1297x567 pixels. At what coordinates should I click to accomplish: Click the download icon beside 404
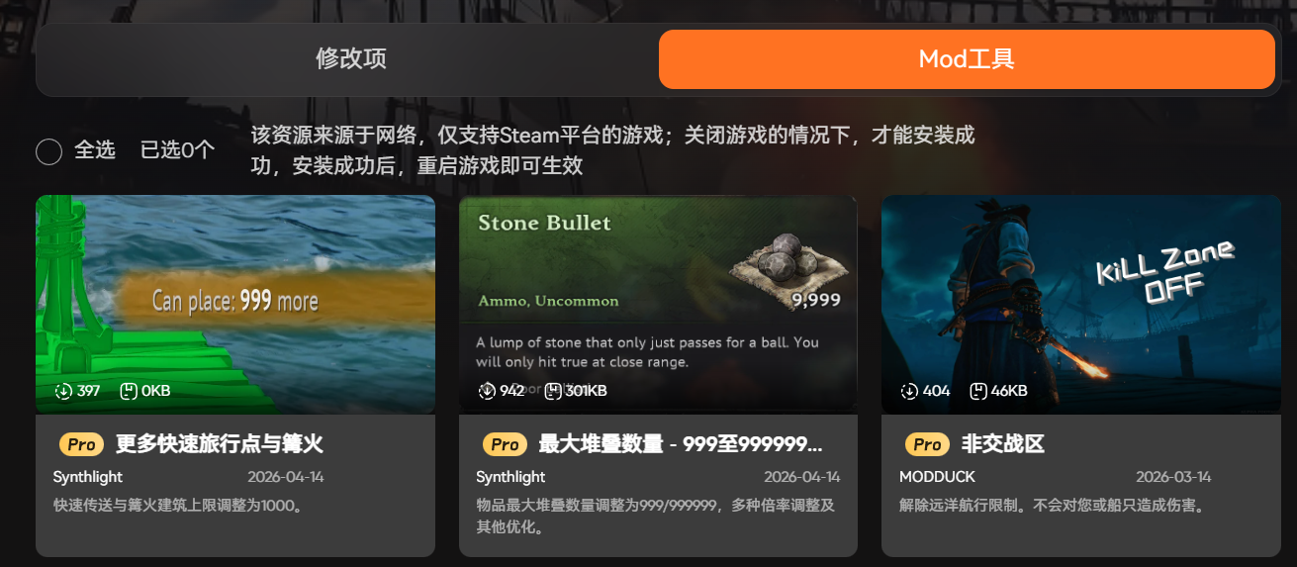point(909,391)
